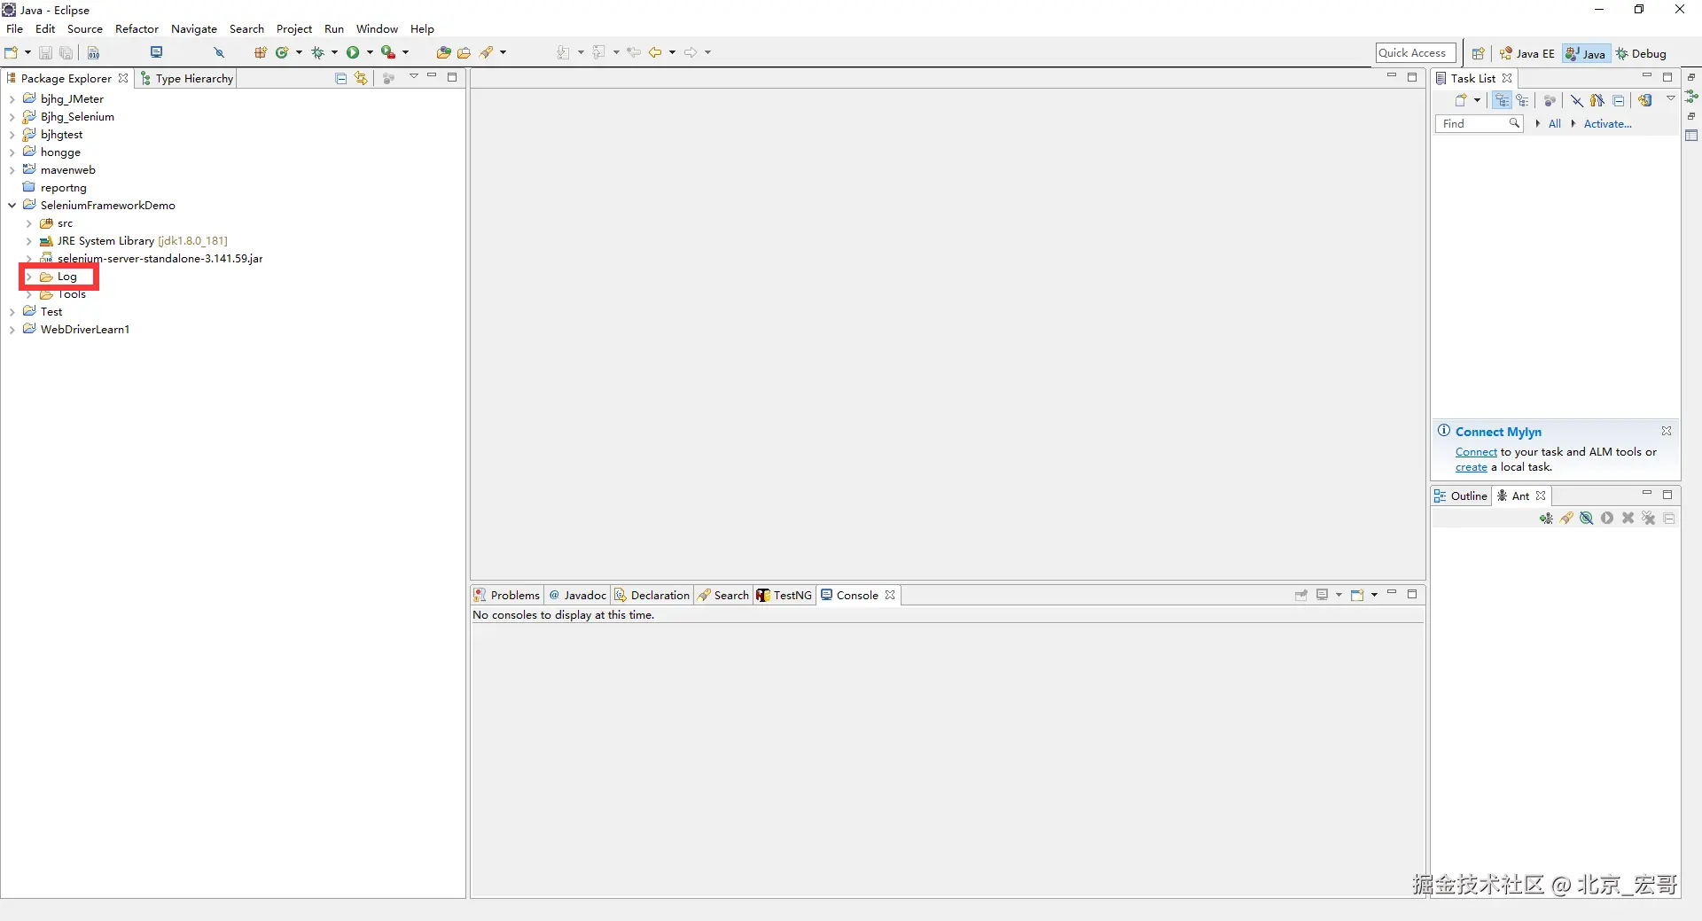Click the Debug bug toolbar icon
The height and width of the screenshot is (921, 1702).
point(317,52)
